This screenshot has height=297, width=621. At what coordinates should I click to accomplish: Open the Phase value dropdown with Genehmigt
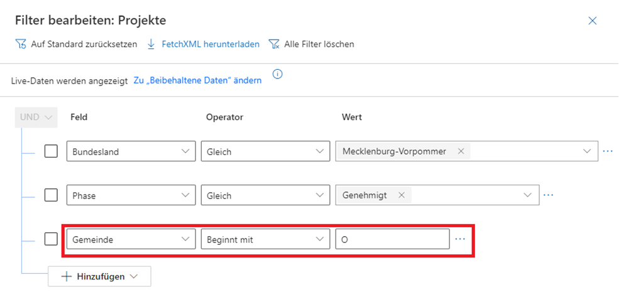[528, 195]
